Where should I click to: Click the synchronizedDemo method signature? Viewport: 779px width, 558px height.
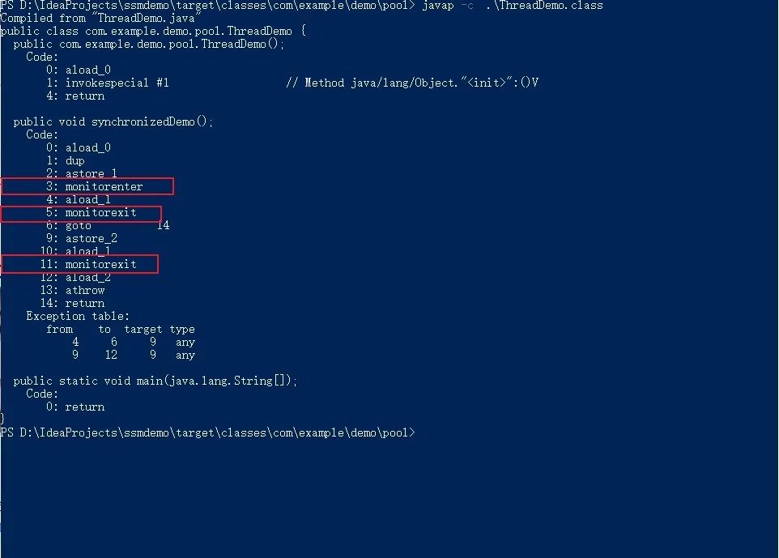[x=113, y=121]
